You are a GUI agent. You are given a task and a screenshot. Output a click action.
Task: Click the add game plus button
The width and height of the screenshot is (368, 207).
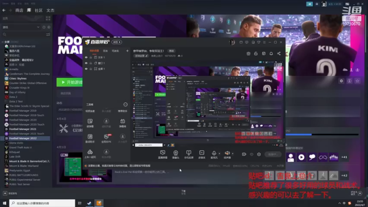tap(5, 193)
